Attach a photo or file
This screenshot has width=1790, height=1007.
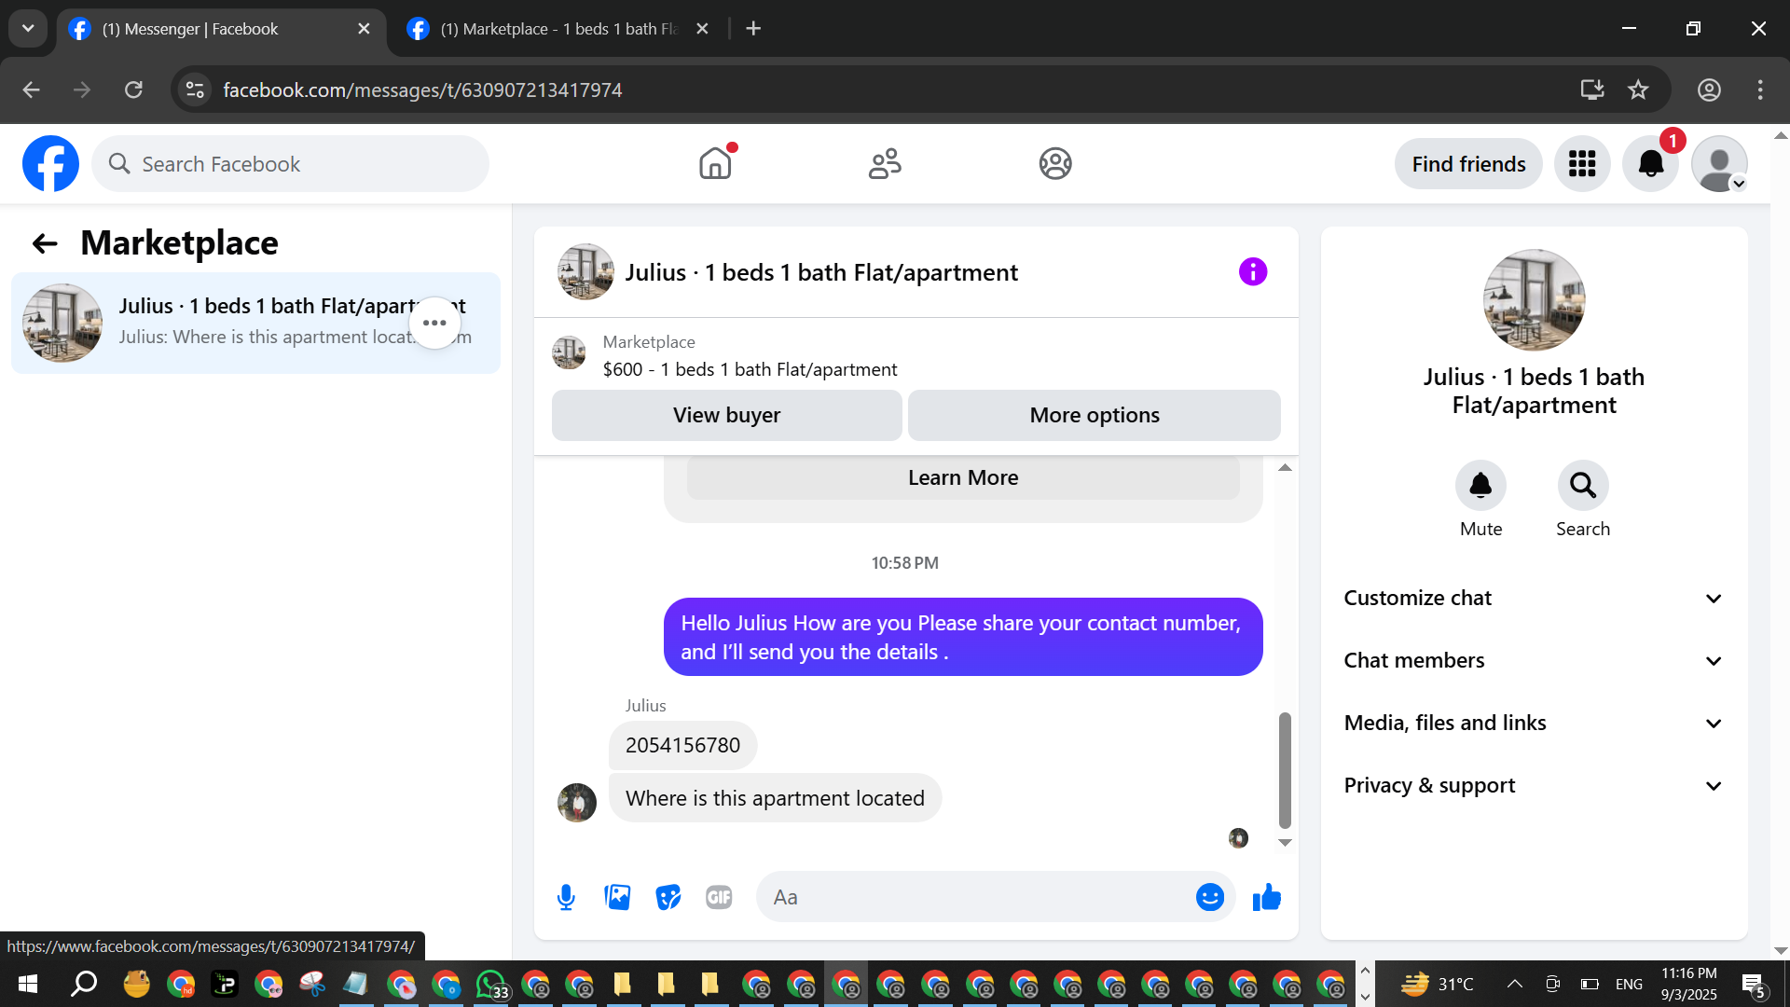point(617,897)
